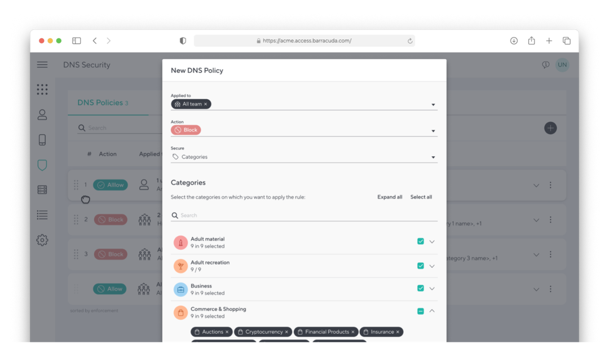This screenshot has height=344, width=609.
Task: Open the feedback chat icon
Action: (545, 65)
